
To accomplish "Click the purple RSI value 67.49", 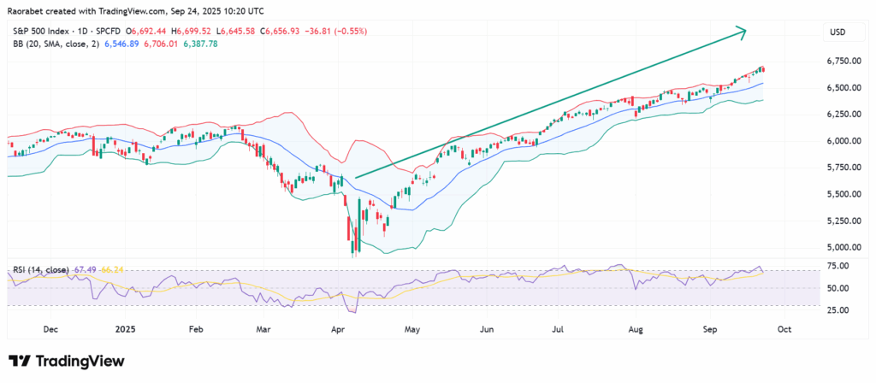I will tap(86, 271).
